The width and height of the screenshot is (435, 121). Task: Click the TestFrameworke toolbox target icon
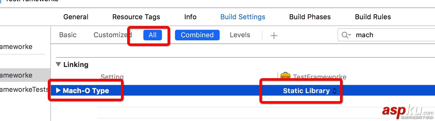[285, 76]
